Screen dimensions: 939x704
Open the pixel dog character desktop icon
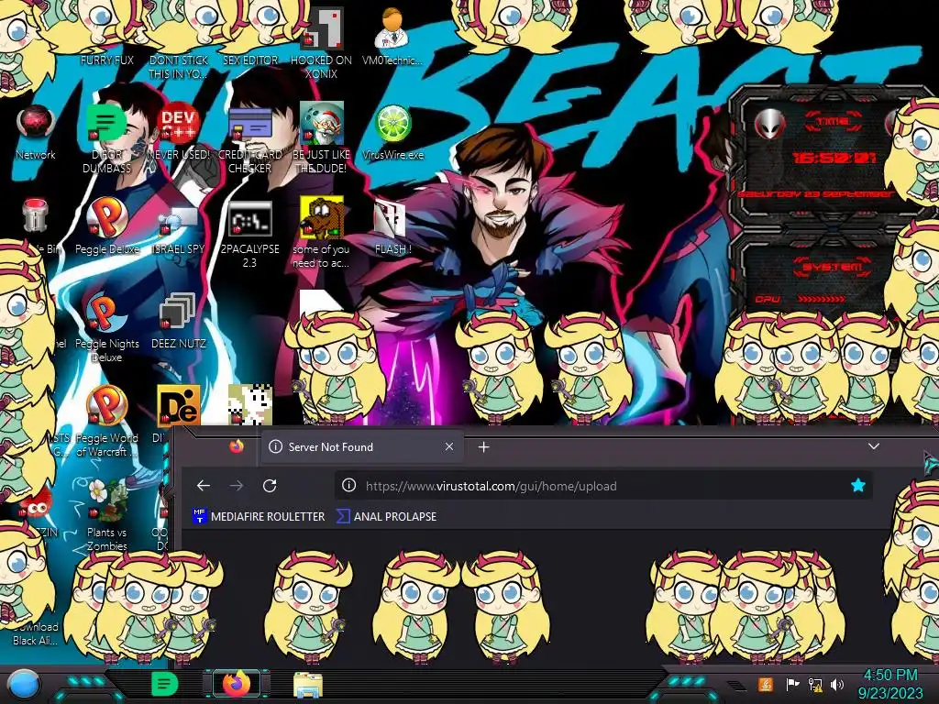[249, 404]
